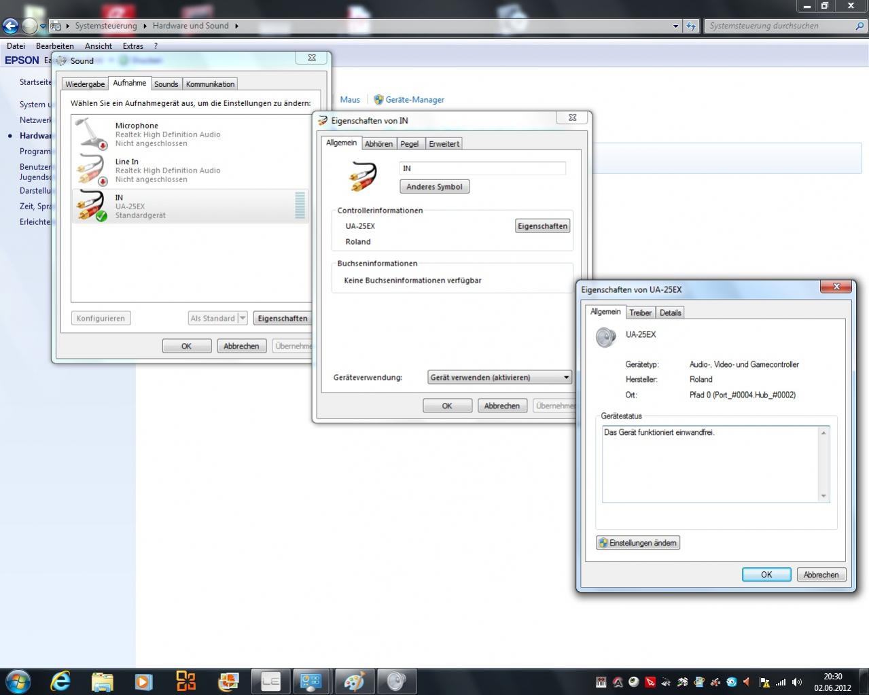Select the Line In Realtek device

(190, 170)
